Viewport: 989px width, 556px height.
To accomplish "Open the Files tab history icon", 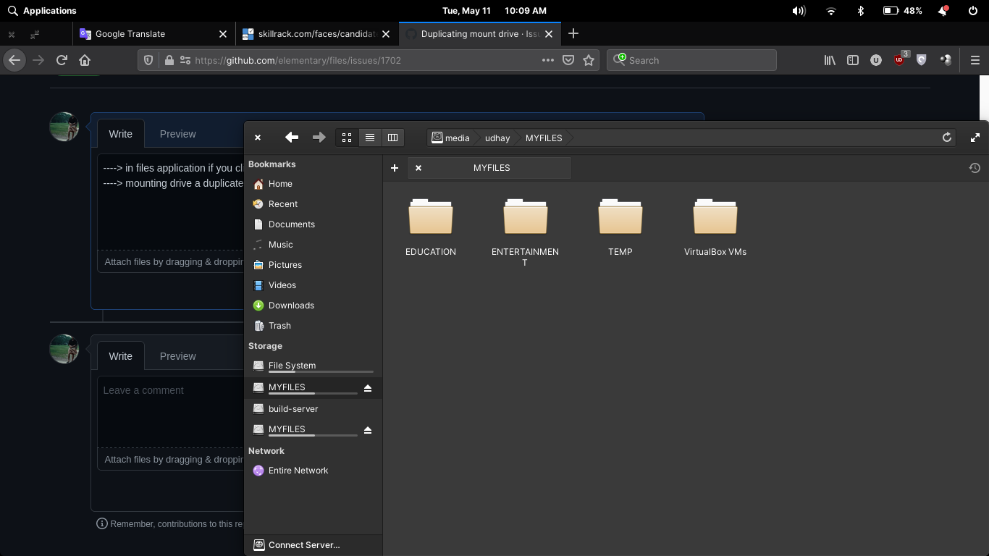I will (x=975, y=168).
